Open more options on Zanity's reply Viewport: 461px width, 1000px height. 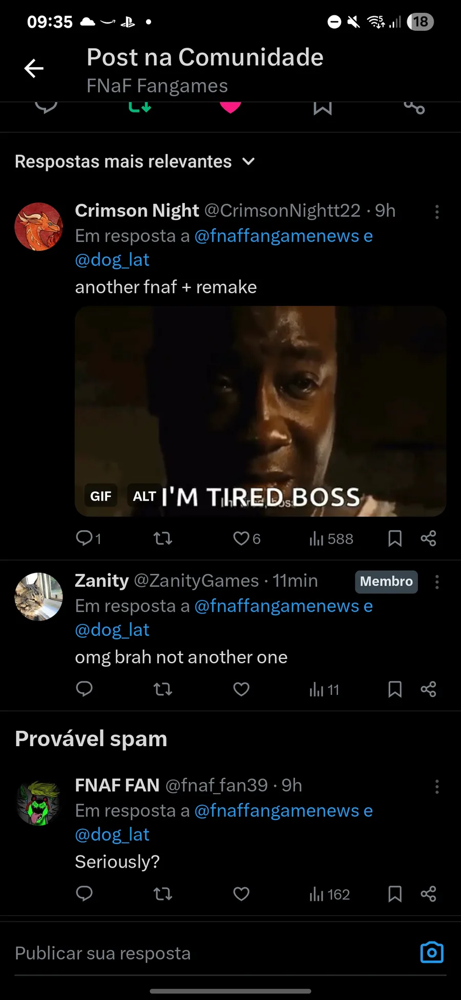(x=437, y=582)
